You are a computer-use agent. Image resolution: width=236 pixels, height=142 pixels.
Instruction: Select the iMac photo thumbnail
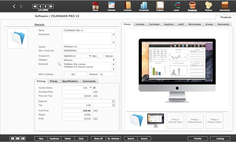click(155, 121)
